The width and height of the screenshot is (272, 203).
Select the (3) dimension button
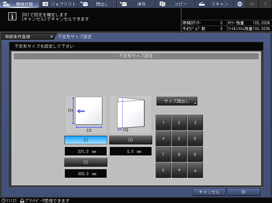[x=130, y=140]
